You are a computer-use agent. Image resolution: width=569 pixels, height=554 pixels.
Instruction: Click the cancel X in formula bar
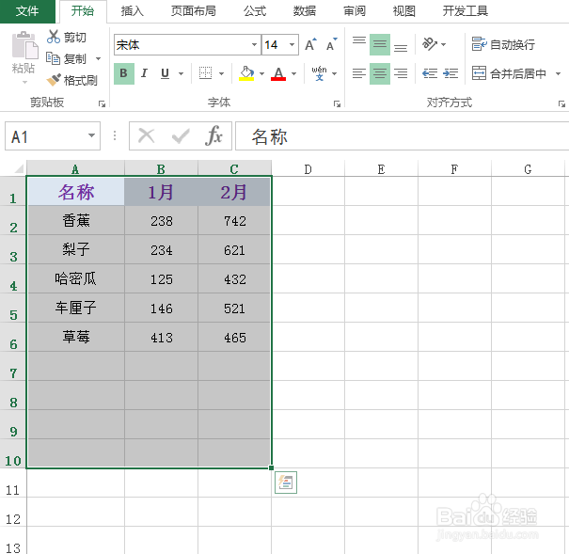click(x=147, y=136)
